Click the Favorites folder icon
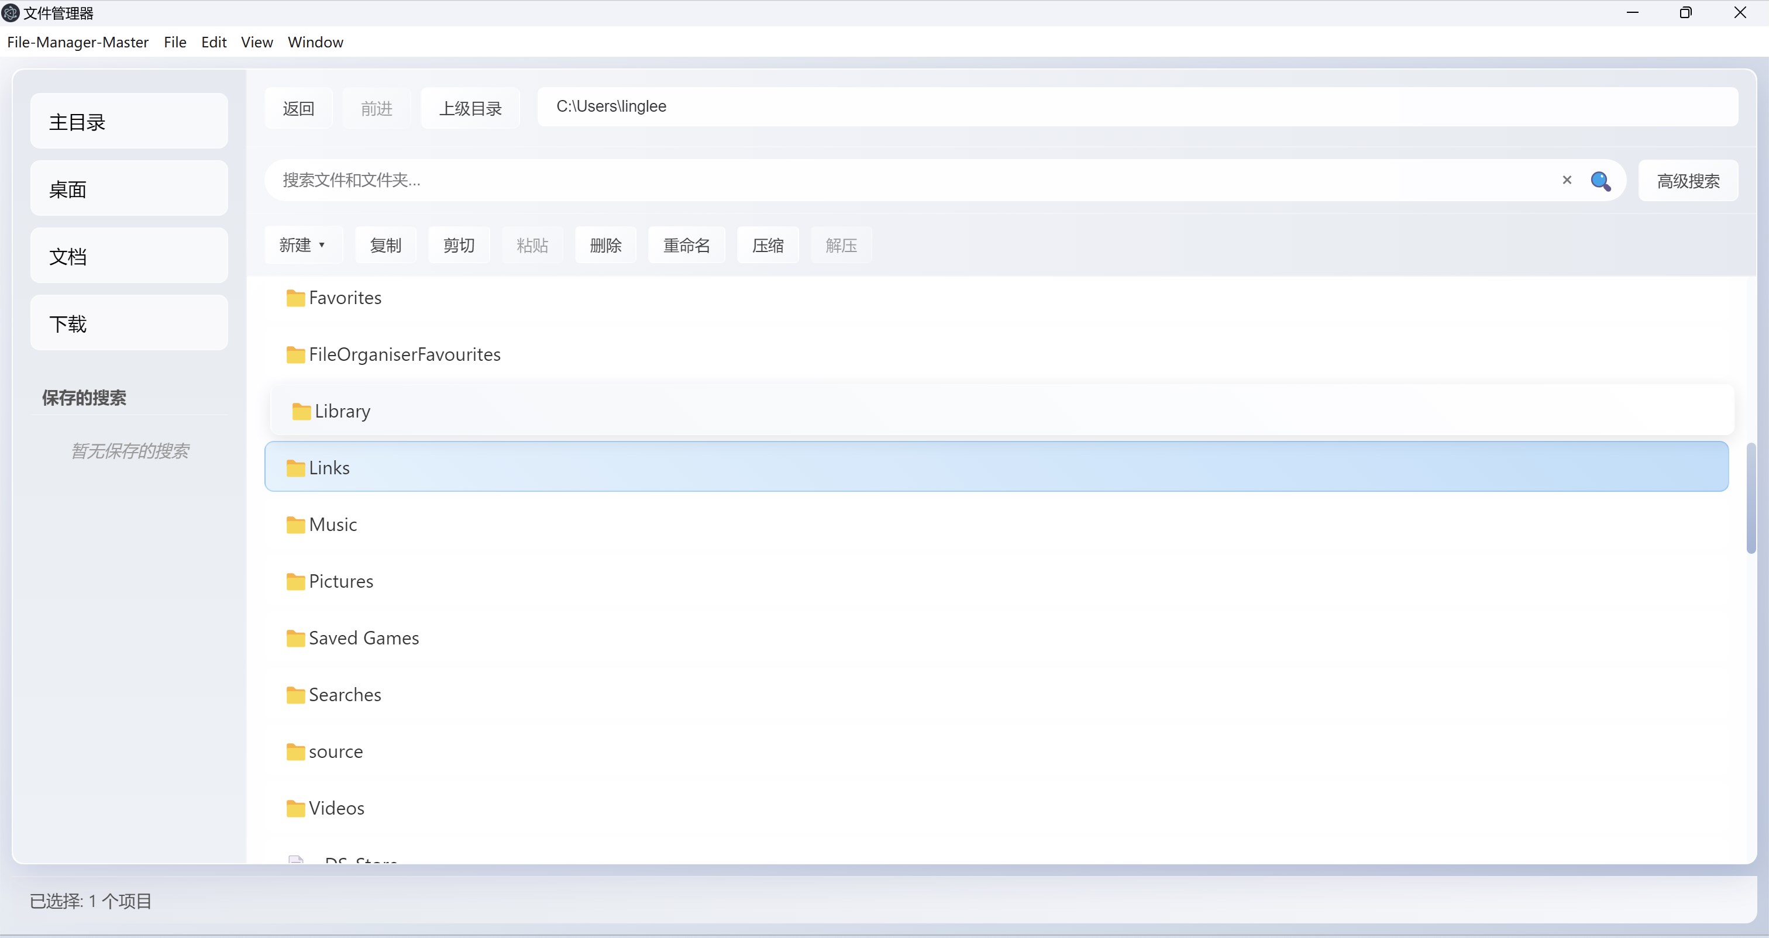The height and width of the screenshot is (938, 1769). (295, 298)
